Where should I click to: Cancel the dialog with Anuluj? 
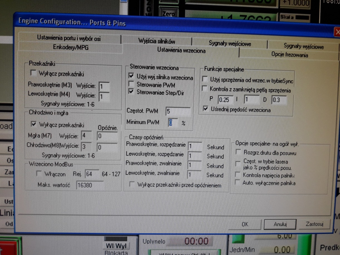[x=280, y=224]
